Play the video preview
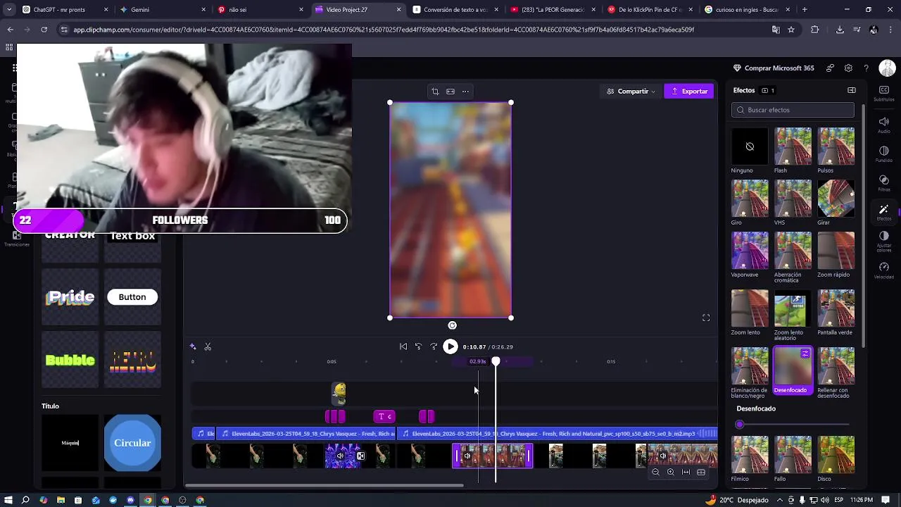Viewport: 901px width, 507px height. coord(450,346)
